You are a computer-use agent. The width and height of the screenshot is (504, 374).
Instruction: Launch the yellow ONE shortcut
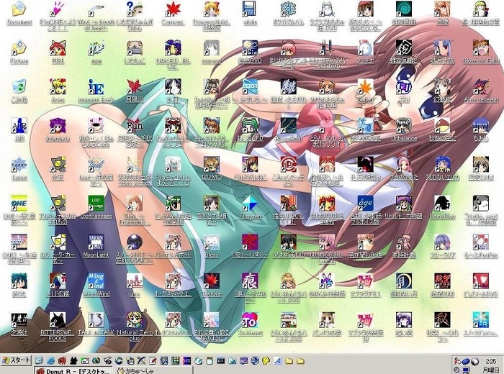19,204
